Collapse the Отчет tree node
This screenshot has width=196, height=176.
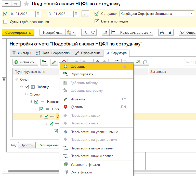17,79
